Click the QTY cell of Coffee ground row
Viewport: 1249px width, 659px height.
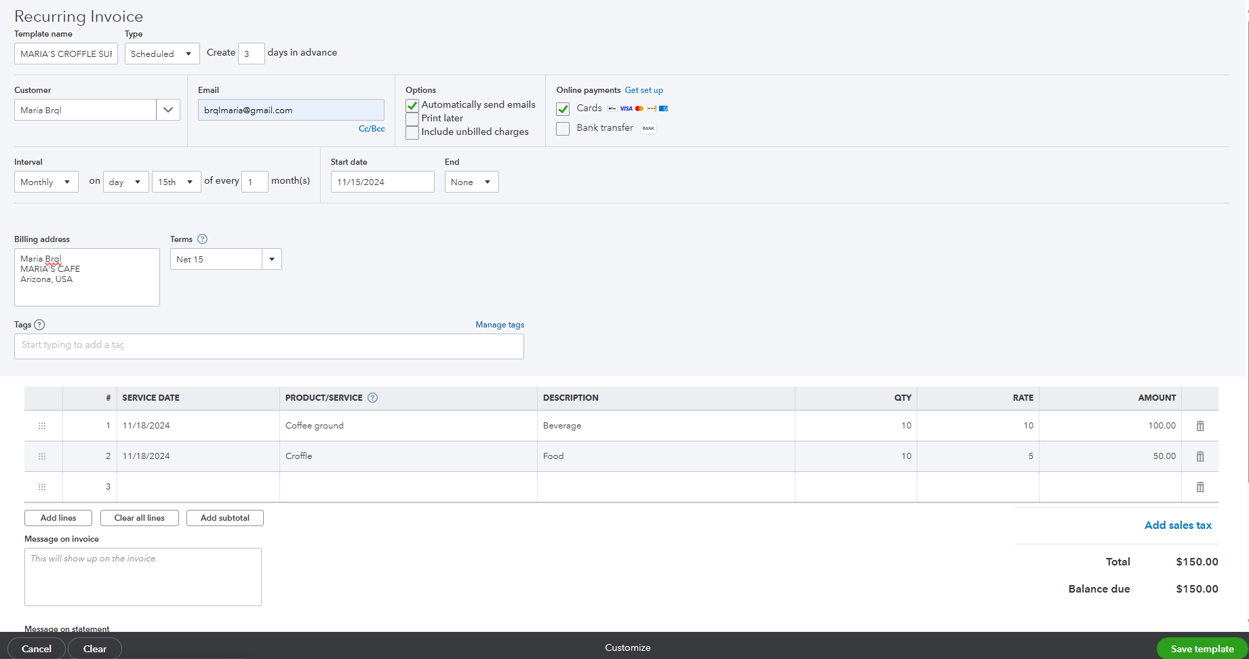[856, 426]
